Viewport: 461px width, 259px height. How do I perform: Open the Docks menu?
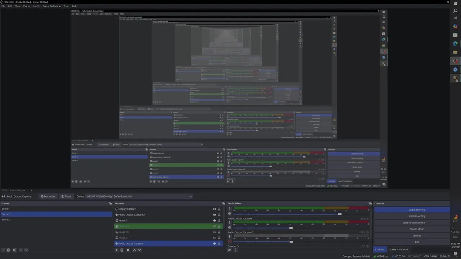27,6
